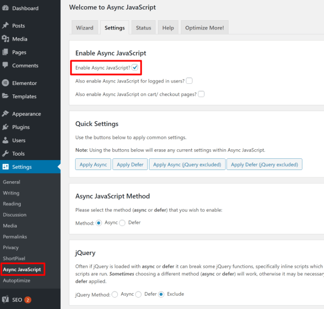Click the Yoast SEO icon
This screenshot has width=324, height=309.
[x=5, y=300]
